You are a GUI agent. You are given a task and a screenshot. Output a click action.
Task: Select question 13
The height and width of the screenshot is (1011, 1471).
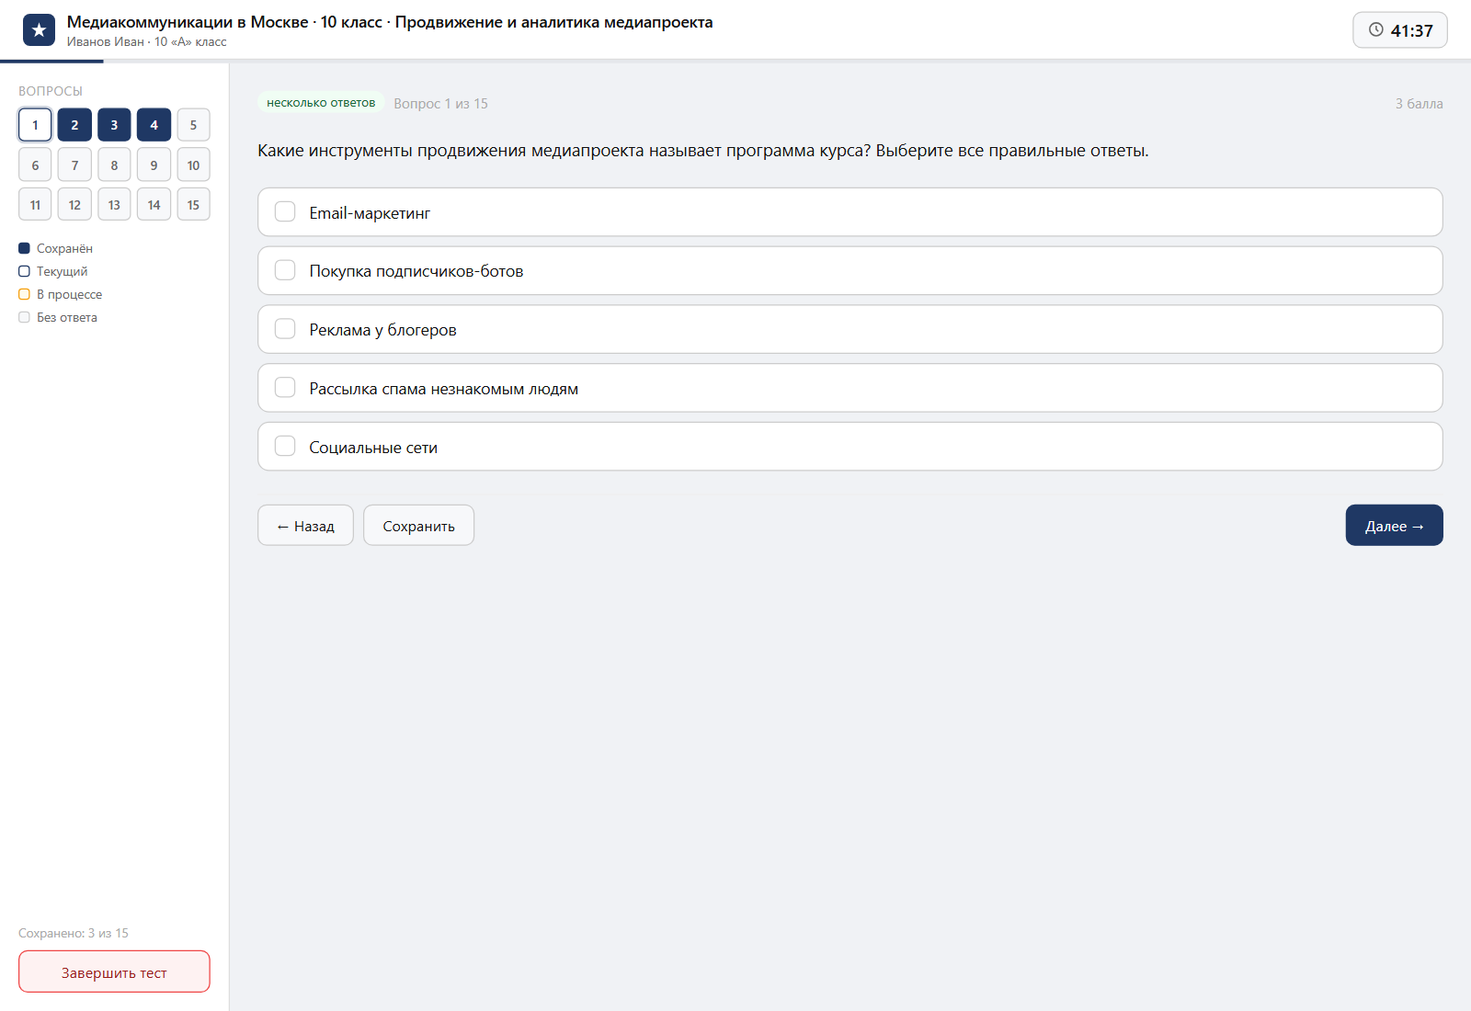tap(114, 205)
